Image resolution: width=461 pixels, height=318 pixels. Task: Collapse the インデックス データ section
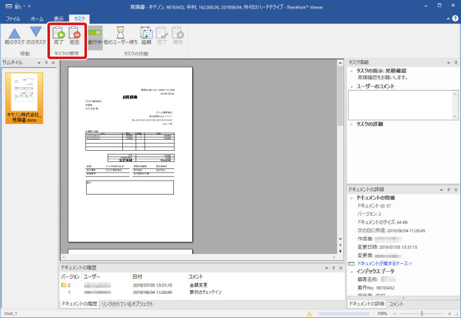click(x=352, y=271)
